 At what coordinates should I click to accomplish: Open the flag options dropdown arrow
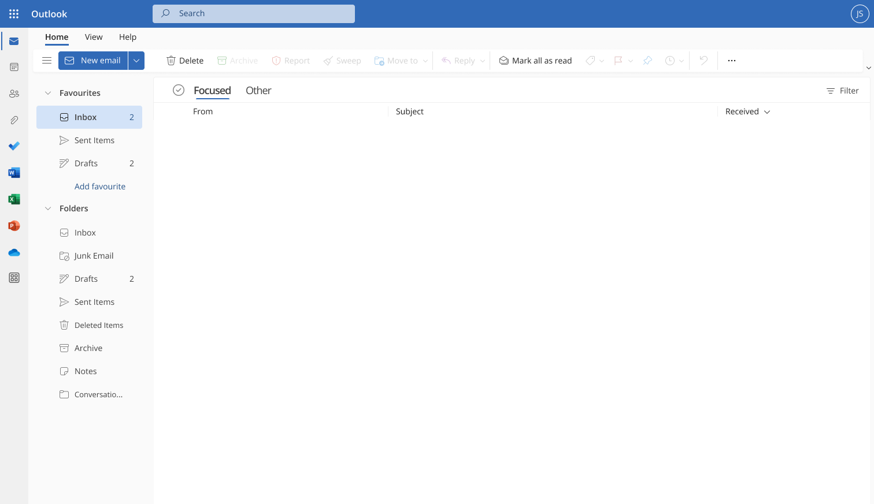click(631, 61)
